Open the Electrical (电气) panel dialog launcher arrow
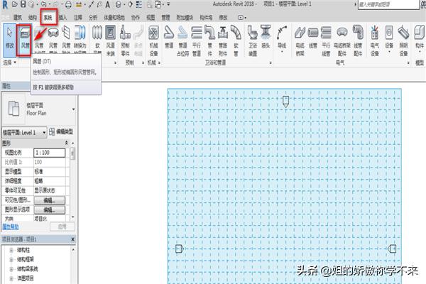Image resolution: width=426 pixels, height=284 pixels. pyautogui.click(x=408, y=63)
